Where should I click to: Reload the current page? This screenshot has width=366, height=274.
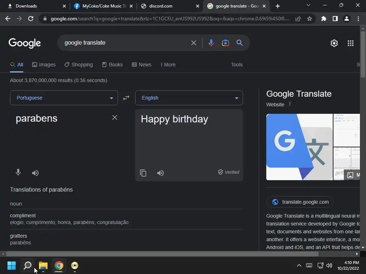tap(31, 19)
